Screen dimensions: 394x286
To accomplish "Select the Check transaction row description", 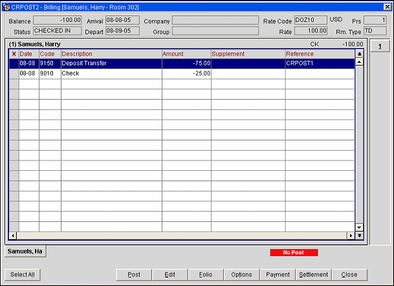I will coord(110,74).
